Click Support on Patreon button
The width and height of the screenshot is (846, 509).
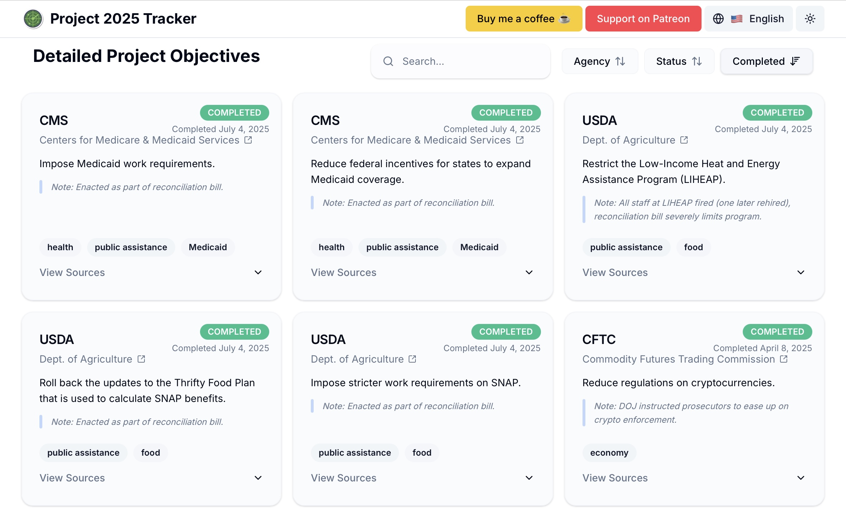click(643, 19)
